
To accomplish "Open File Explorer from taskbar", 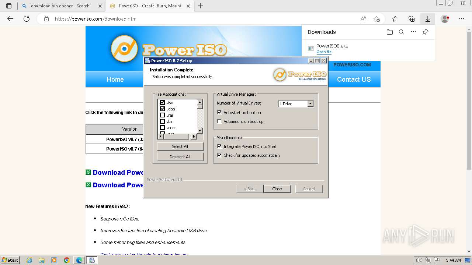I will coord(42,260).
